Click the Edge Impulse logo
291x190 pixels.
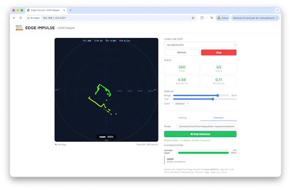click(19, 28)
